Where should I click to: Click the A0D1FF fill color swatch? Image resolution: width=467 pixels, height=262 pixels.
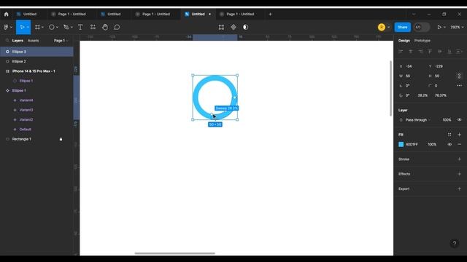click(401, 144)
